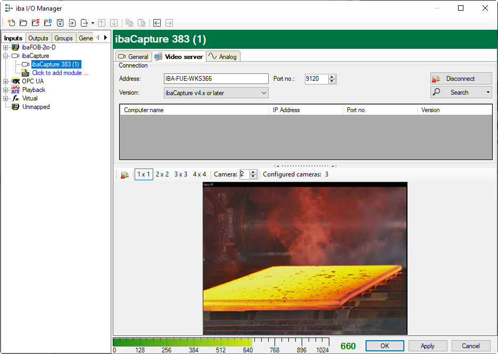Switch to the Analog tab
The height and width of the screenshot is (354, 498).
pyautogui.click(x=223, y=57)
